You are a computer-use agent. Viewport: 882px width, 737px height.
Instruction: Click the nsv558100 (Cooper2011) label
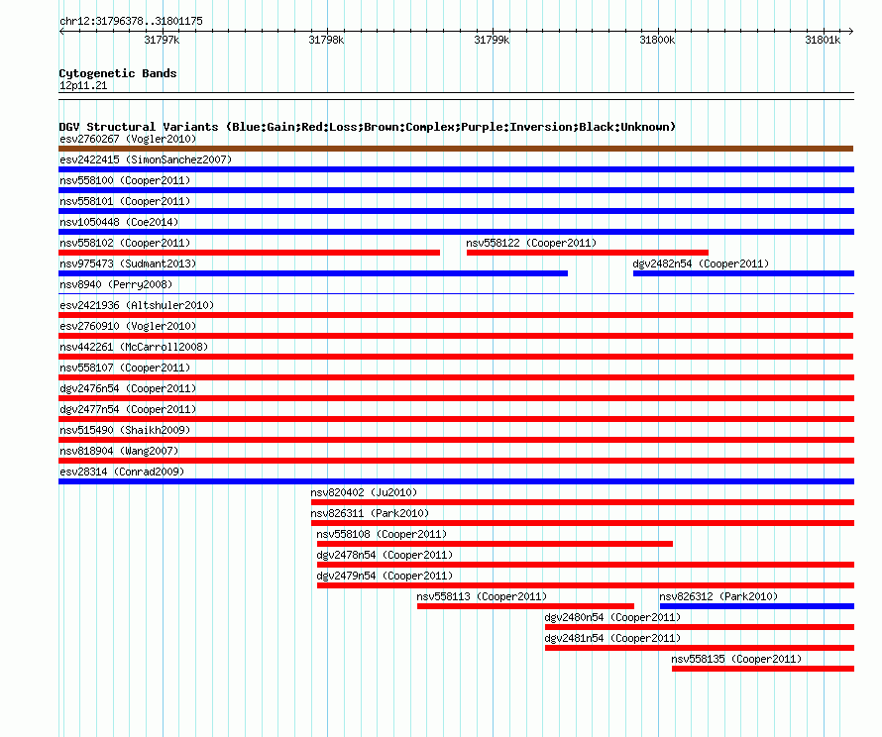point(125,180)
